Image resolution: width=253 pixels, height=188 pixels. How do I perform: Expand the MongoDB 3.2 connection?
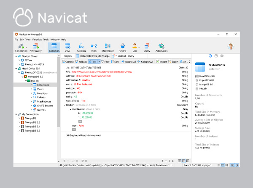tap(19, 122)
